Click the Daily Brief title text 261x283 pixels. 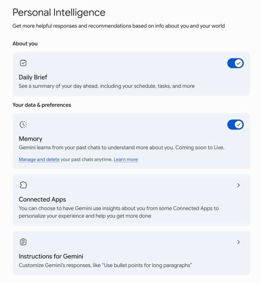33,77
